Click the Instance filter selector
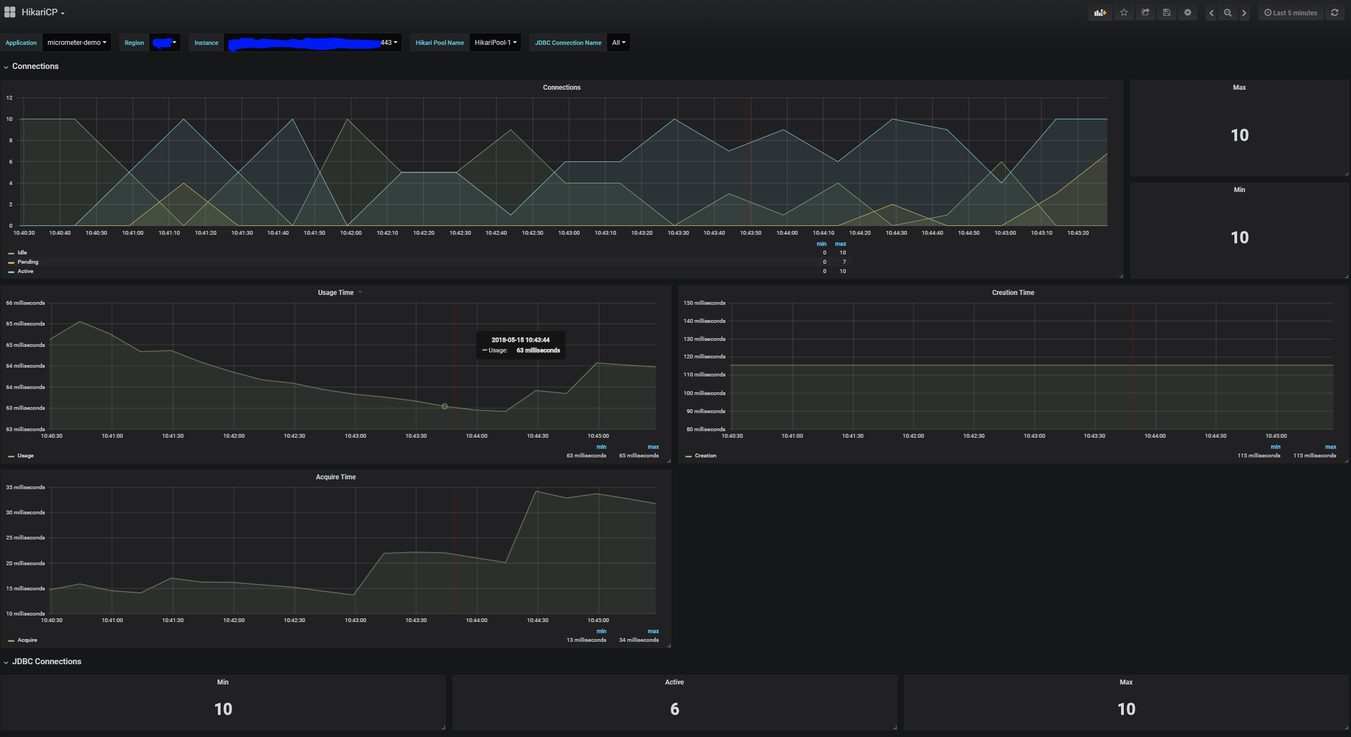This screenshot has width=1351, height=737. click(313, 42)
